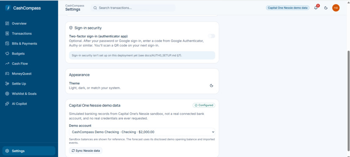Click the Settings page title in header

tap(73, 10)
